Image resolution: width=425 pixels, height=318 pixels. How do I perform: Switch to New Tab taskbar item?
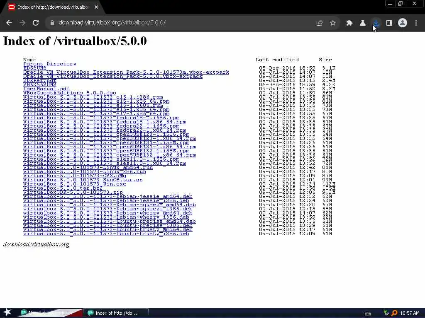(x=50, y=313)
